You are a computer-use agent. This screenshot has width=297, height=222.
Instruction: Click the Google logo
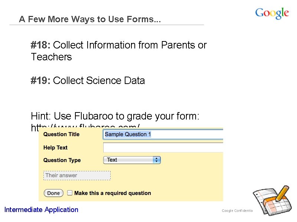[272, 14]
